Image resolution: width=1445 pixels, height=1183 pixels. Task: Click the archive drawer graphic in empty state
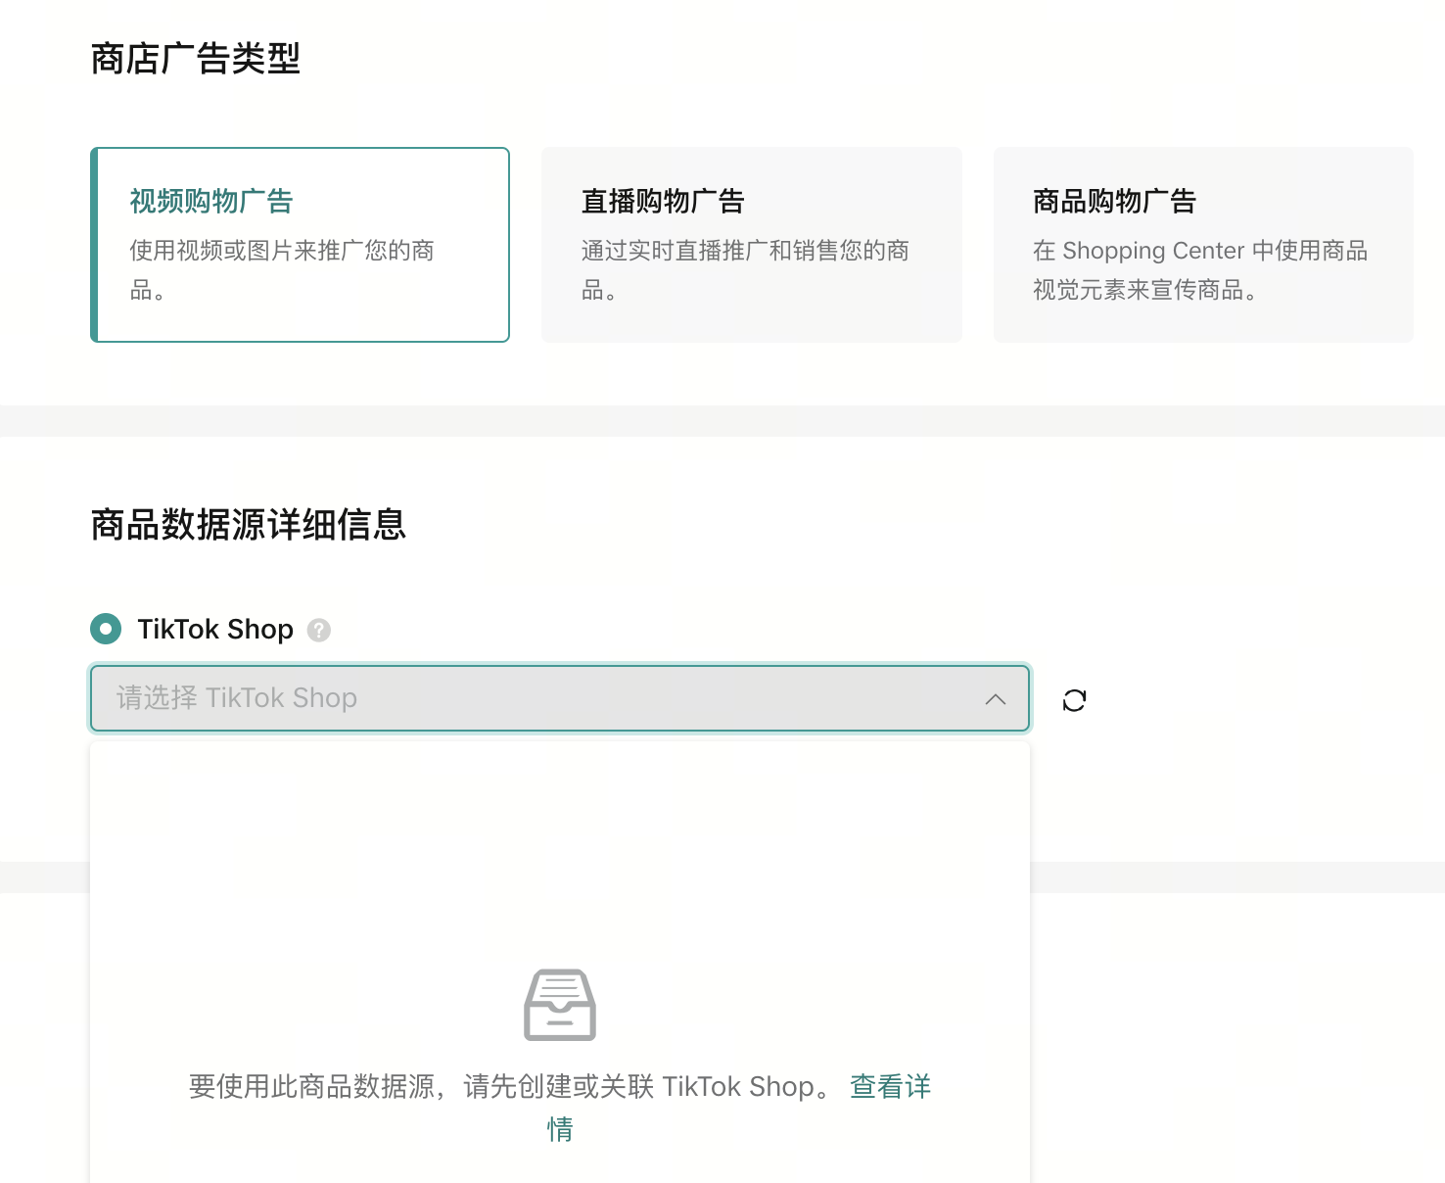pyautogui.click(x=559, y=1004)
